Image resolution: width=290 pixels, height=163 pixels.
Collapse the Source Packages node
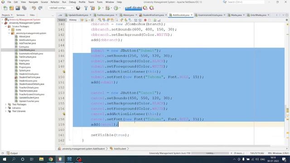6,26
